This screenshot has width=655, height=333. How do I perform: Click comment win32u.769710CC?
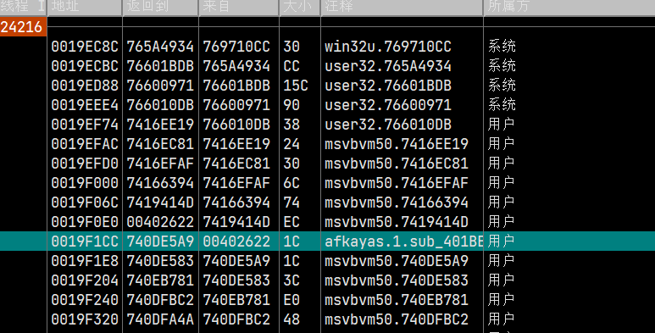tap(388, 47)
